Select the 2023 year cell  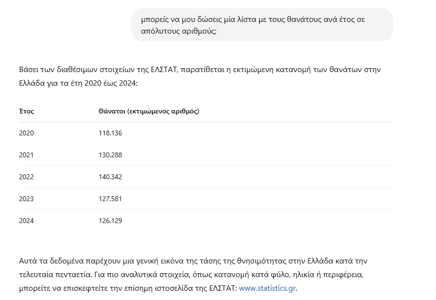tap(26, 199)
